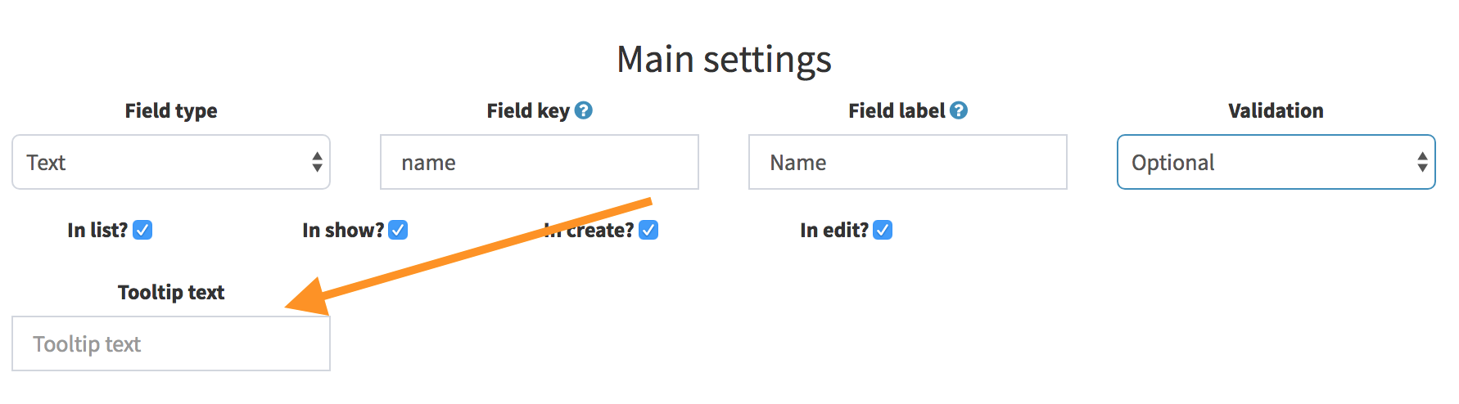This screenshot has height=404, width=1459.
Task: Click the Field type label text
Action: [171, 110]
